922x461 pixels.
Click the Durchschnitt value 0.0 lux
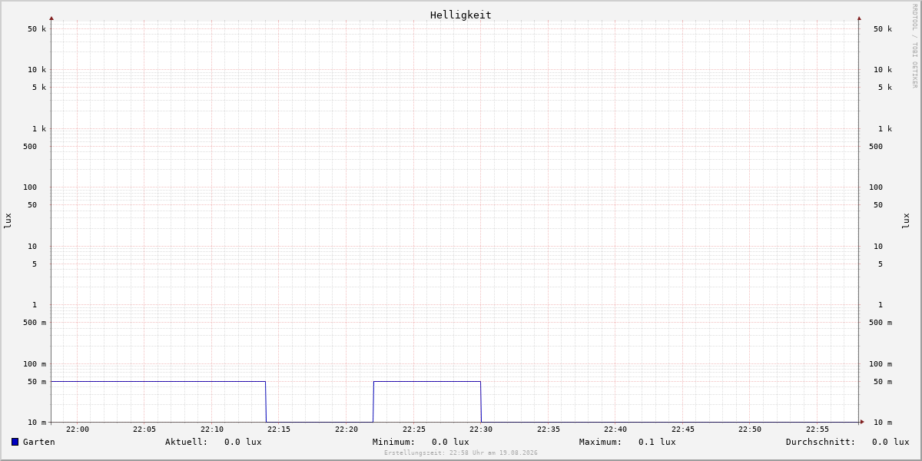tap(890, 442)
